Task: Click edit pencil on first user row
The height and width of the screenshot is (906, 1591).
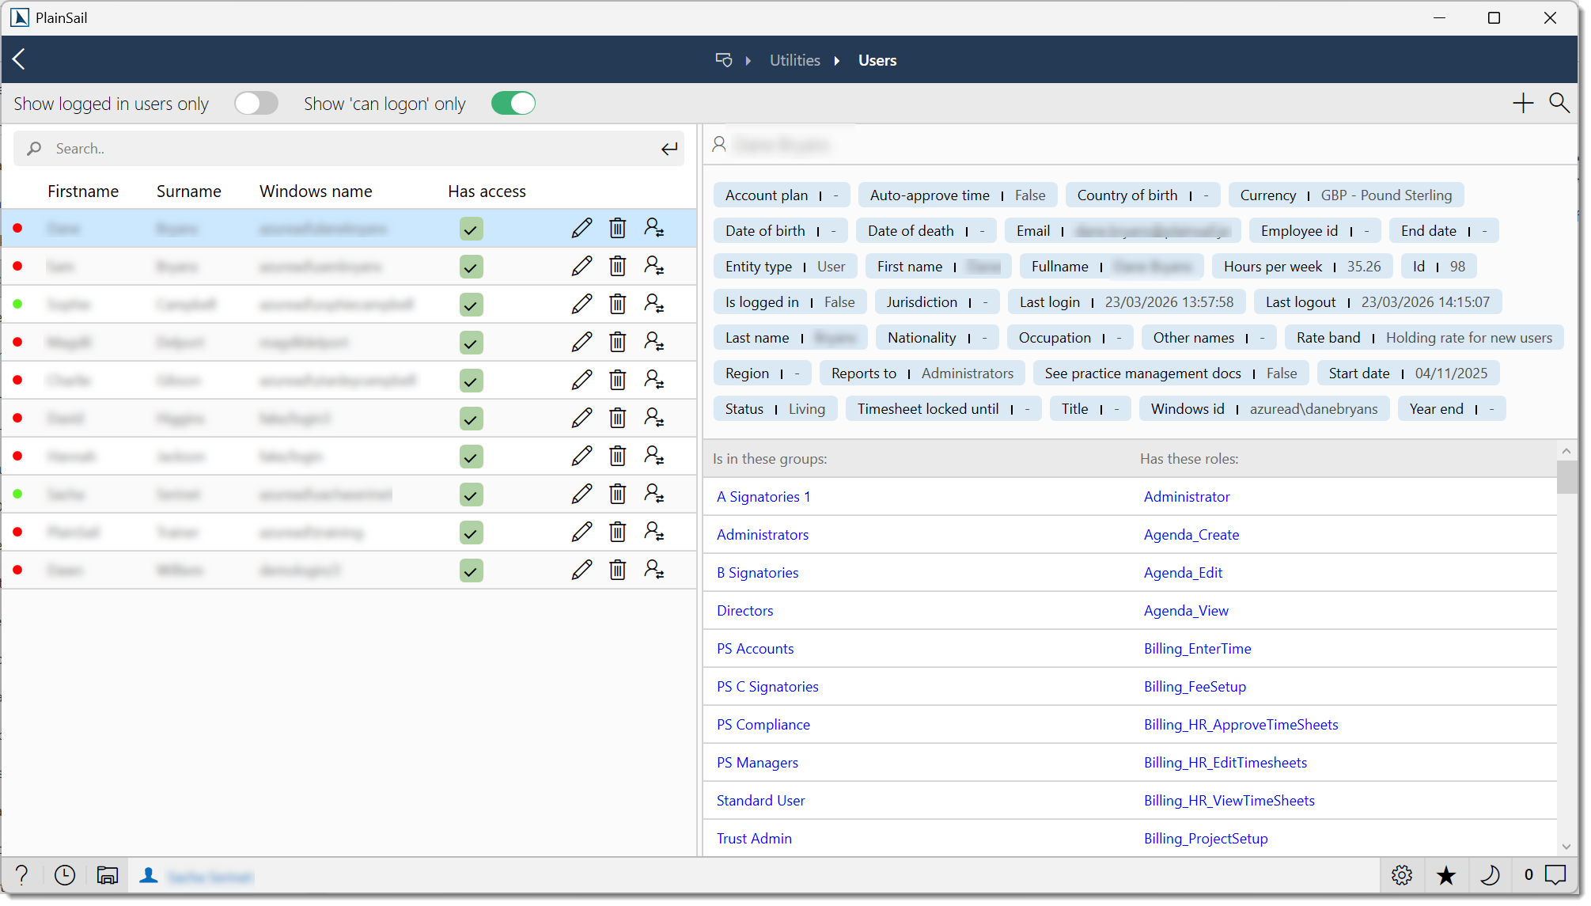Action: pos(581,229)
